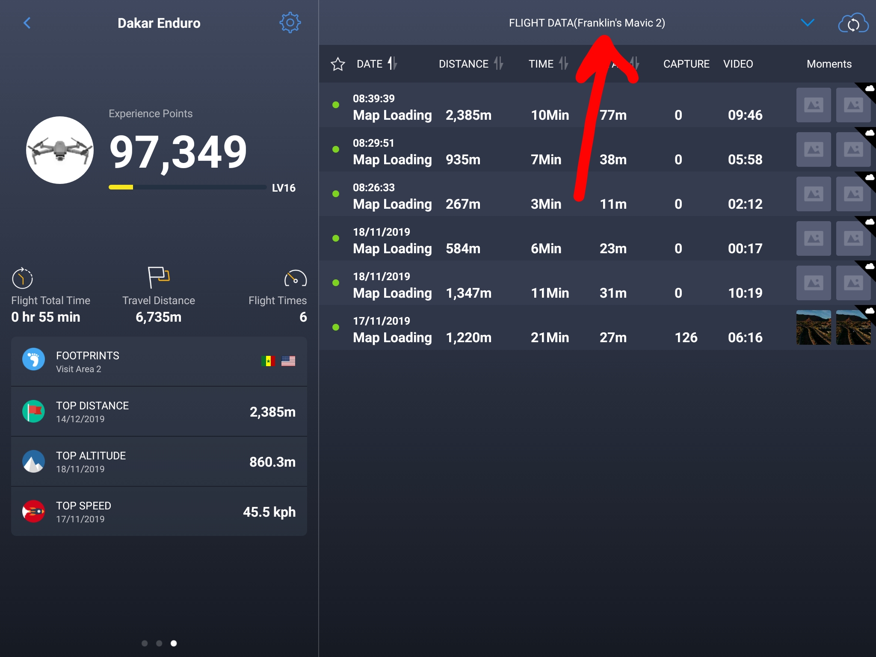Tap the Flight Total Time stopwatch icon
The height and width of the screenshot is (657, 876).
tap(22, 278)
